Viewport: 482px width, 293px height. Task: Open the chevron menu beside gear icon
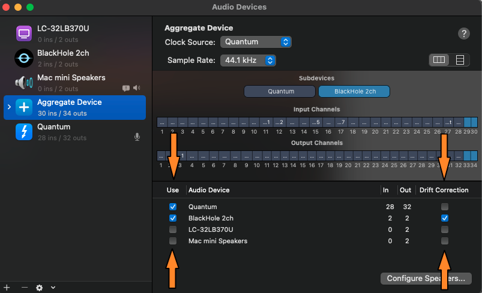point(53,288)
